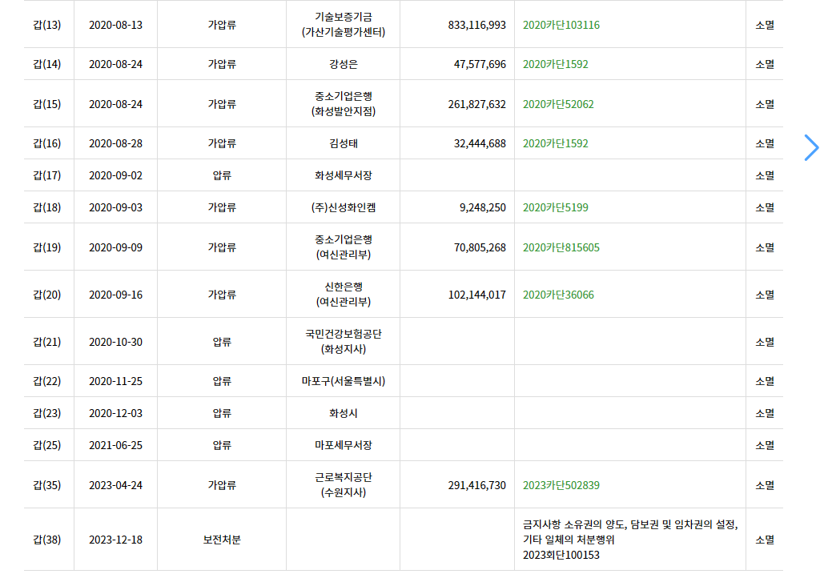This screenshot has height=574, width=820.
Task: Click the 마포구(서울특별시) cell
Action: coord(343,381)
